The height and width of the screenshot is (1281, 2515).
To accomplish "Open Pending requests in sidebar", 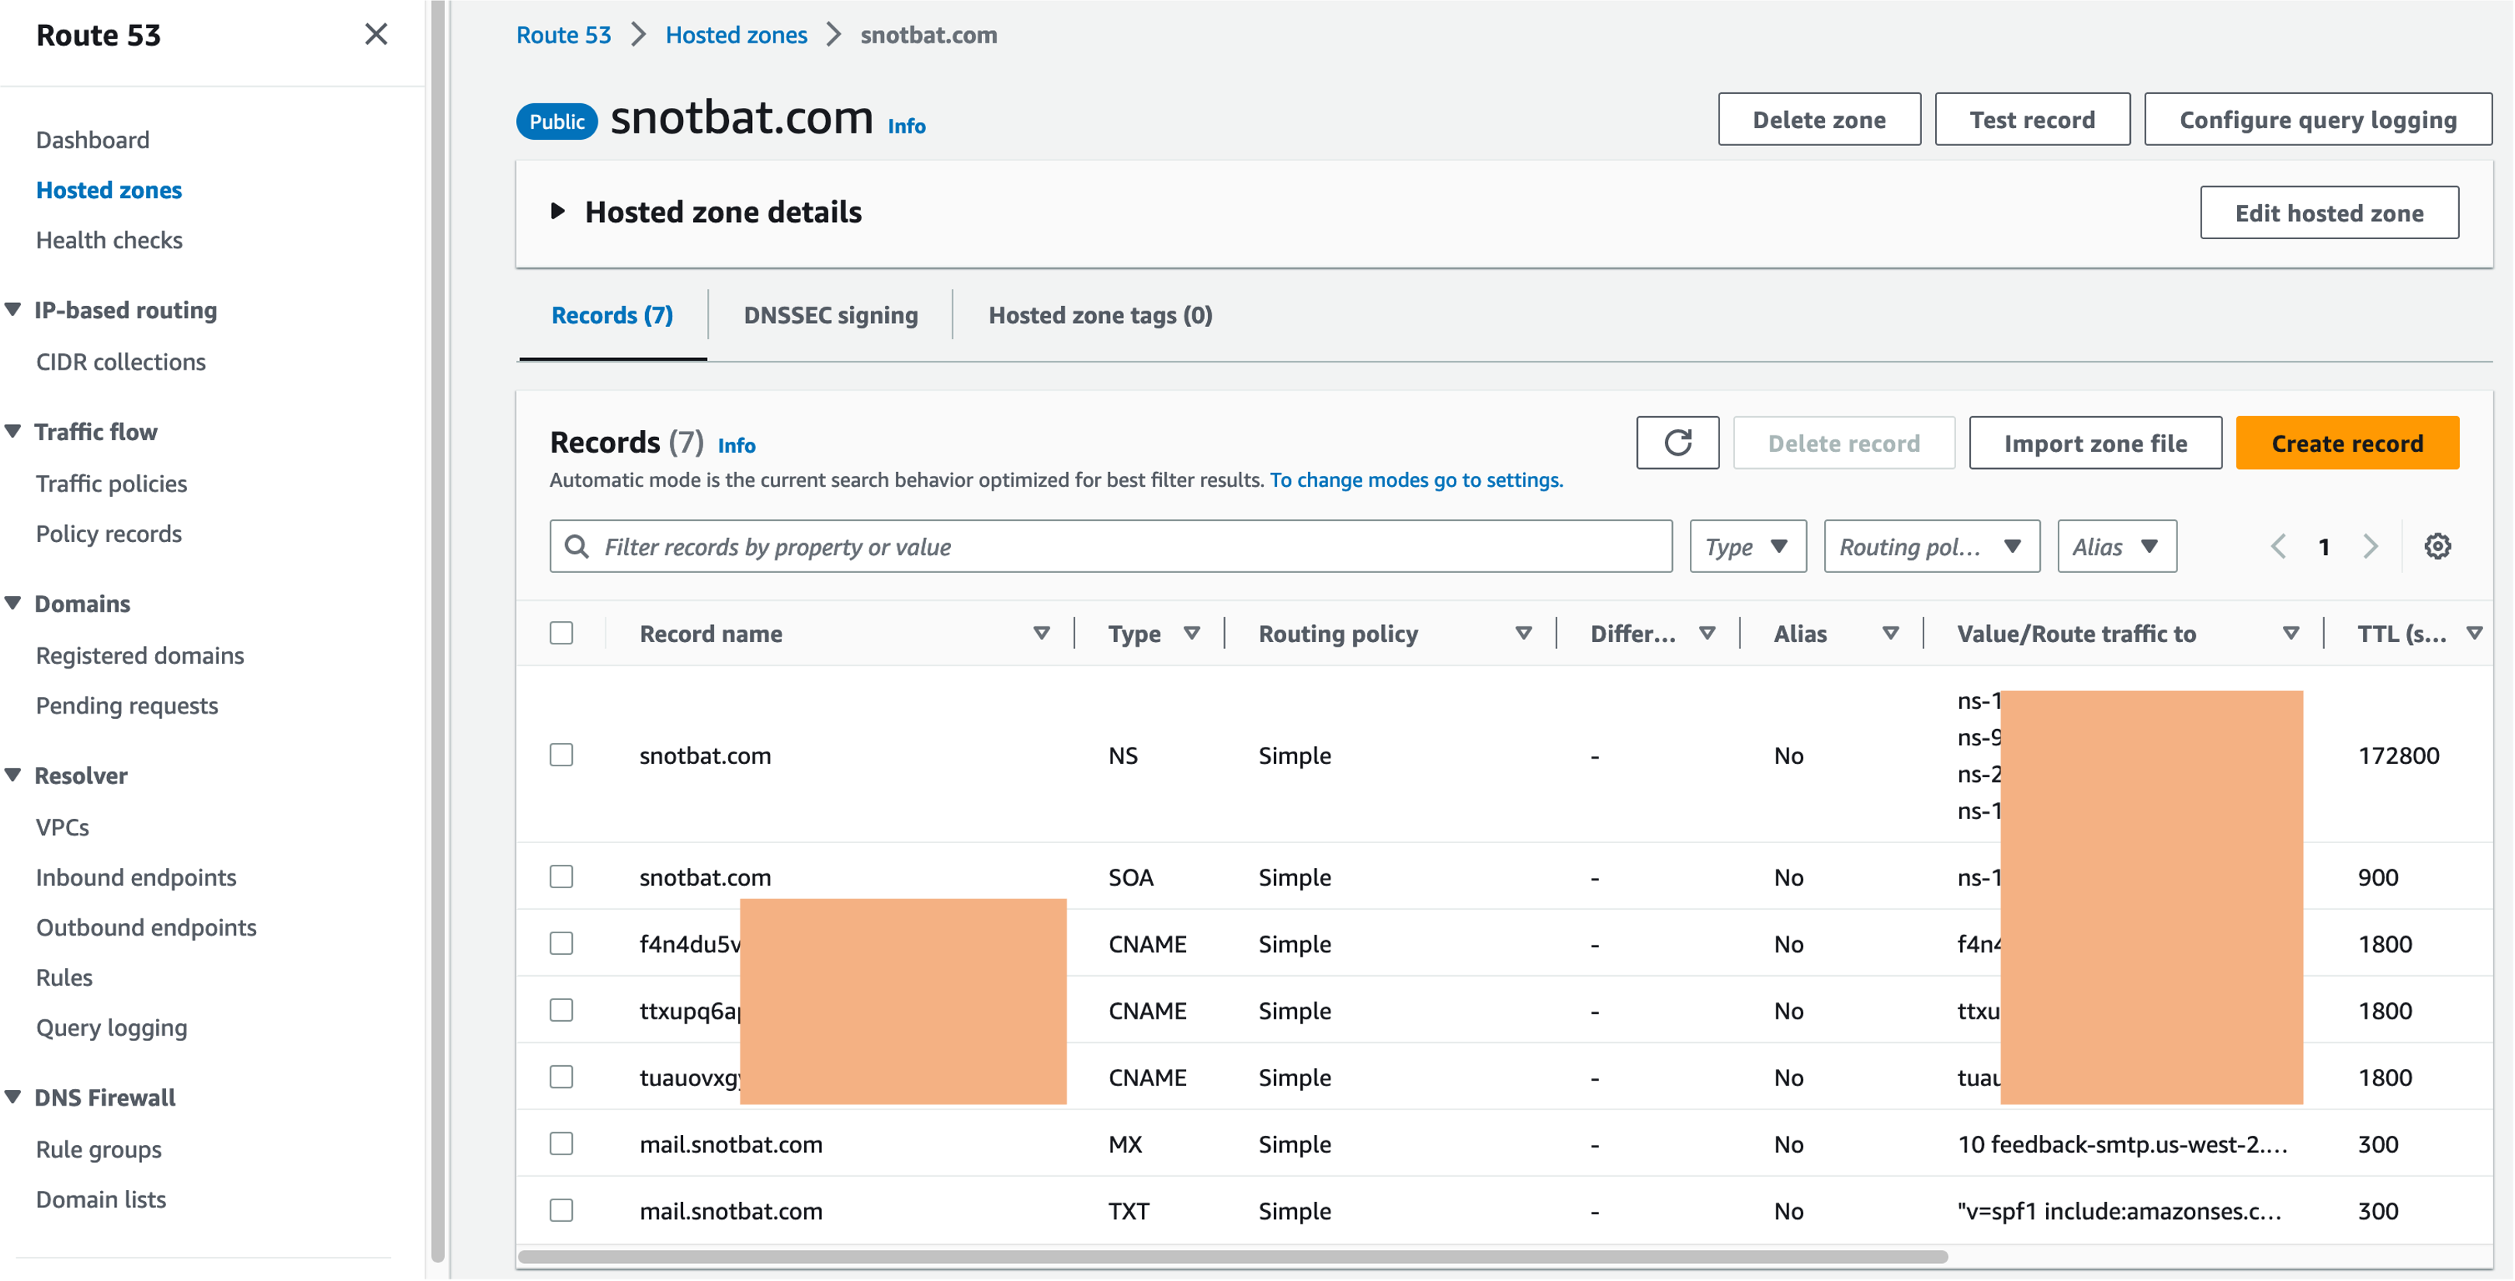I will click(127, 706).
